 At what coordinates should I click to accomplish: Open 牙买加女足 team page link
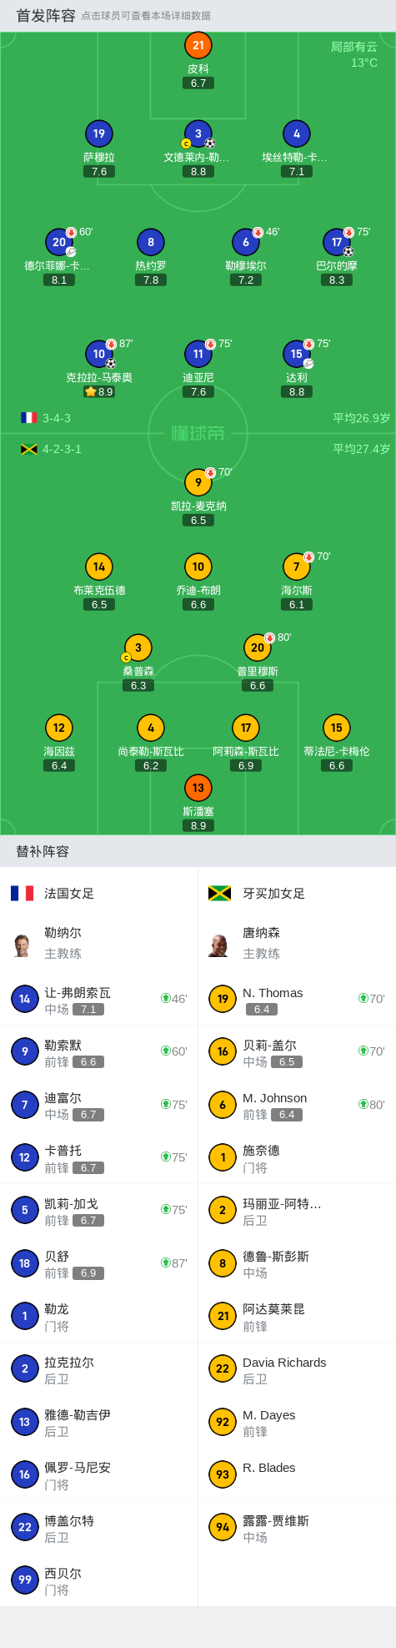tap(273, 893)
